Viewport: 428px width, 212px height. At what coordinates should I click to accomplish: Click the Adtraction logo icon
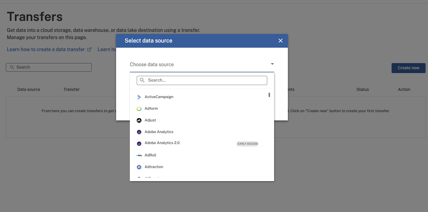tap(139, 167)
